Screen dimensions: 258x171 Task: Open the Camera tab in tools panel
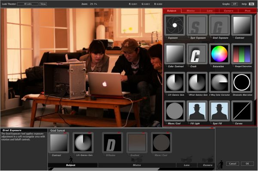[x=228, y=11]
